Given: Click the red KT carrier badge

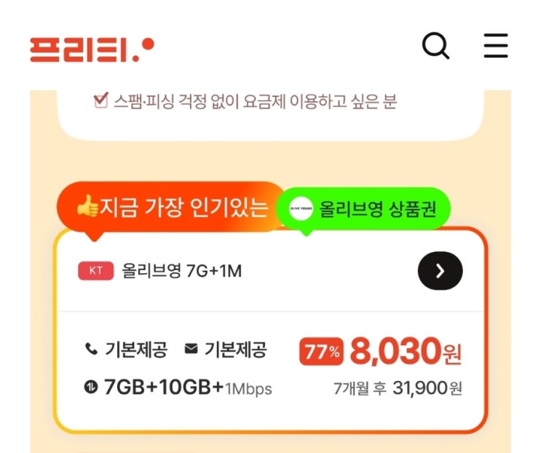Looking at the screenshot, I should pyautogui.click(x=96, y=271).
